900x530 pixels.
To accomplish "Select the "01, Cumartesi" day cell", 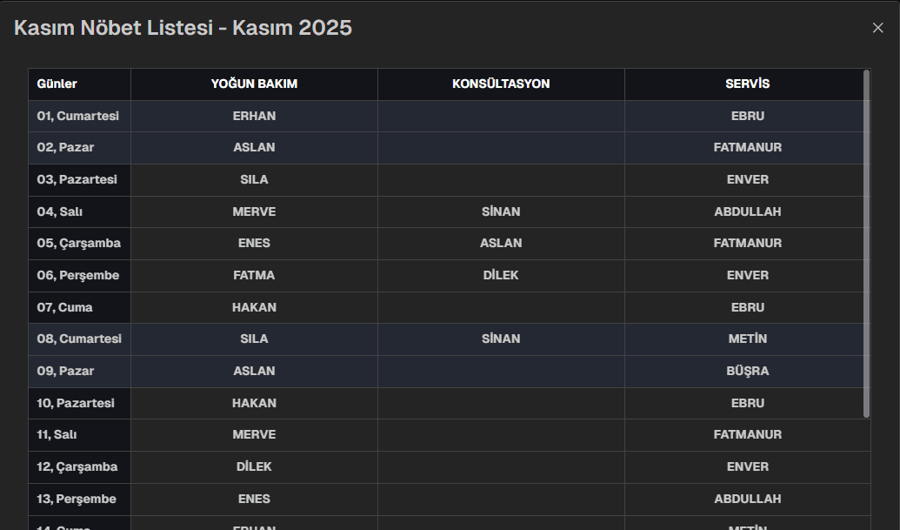I will [x=78, y=116].
